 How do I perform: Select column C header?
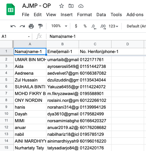click(x=95, y=44)
